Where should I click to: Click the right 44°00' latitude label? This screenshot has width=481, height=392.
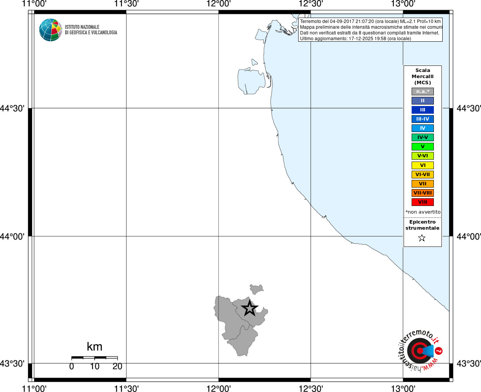(x=469, y=237)
